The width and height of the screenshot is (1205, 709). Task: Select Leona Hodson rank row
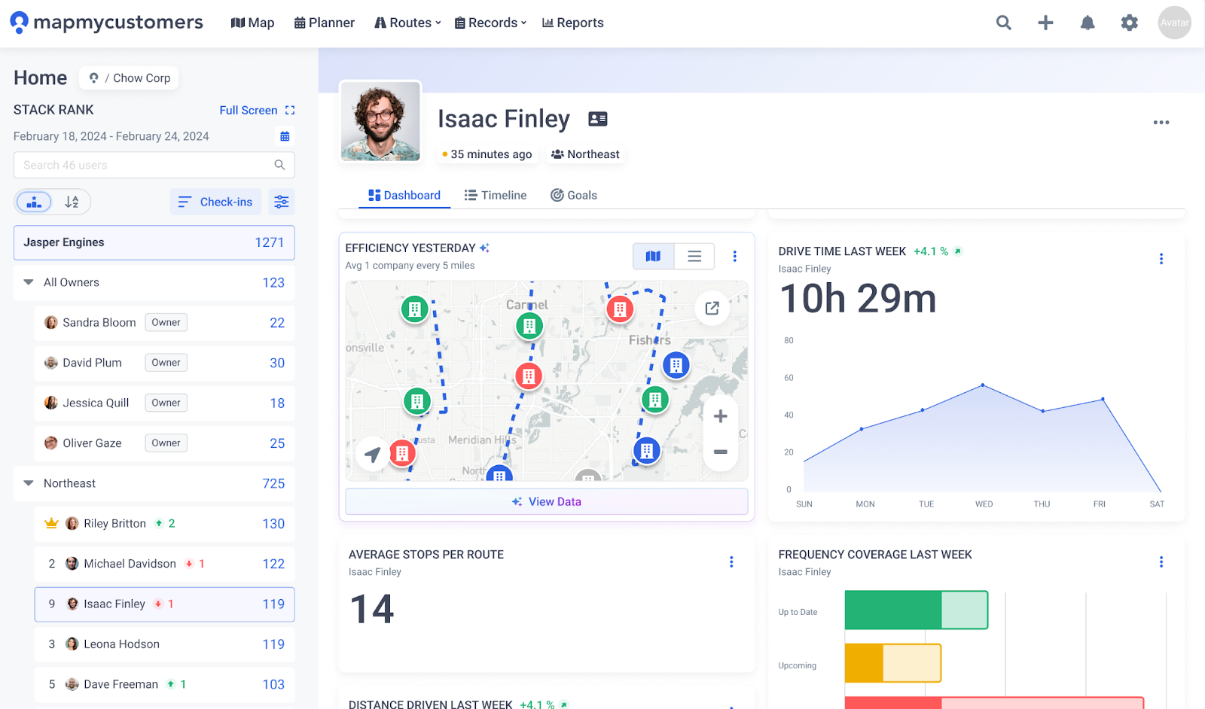(164, 644)
